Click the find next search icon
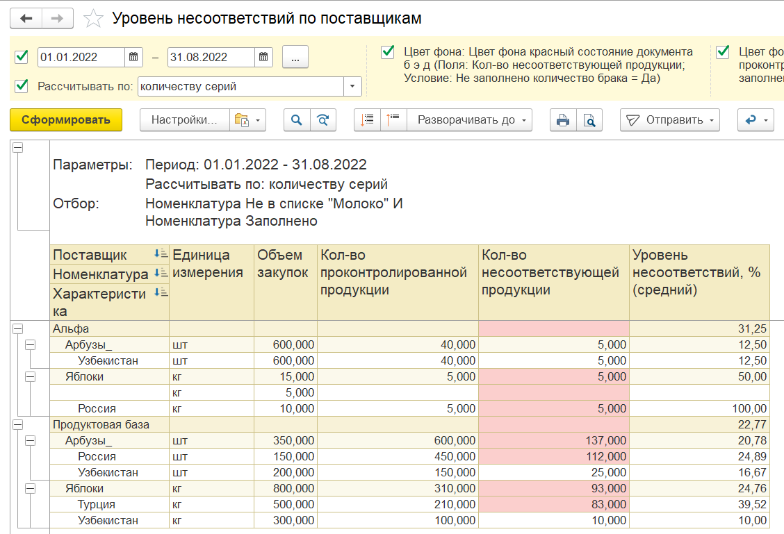This screenshot has width=784, height=534. click(x=323, y=120)
